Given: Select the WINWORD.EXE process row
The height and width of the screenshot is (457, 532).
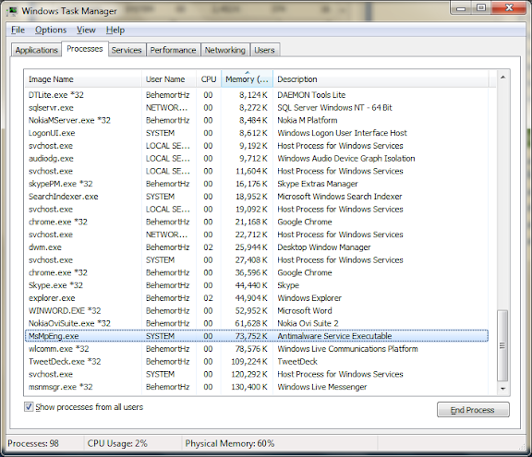Looking at the screenshot, I should point(257,310).
